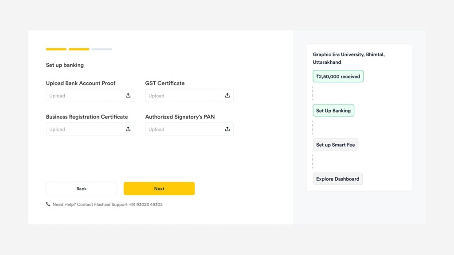Click upload icon for Bank Account Proof
This screenshot has height=255, width=454.
(128, 96)
